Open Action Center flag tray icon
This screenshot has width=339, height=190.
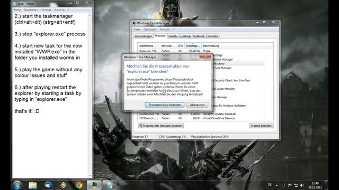pos(290,185)
